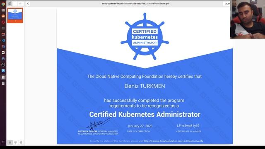Viewport: 265px width, 149px height.
Task: Click the Certified Kubernetes Administrator heading
Action: click(145, 114)
